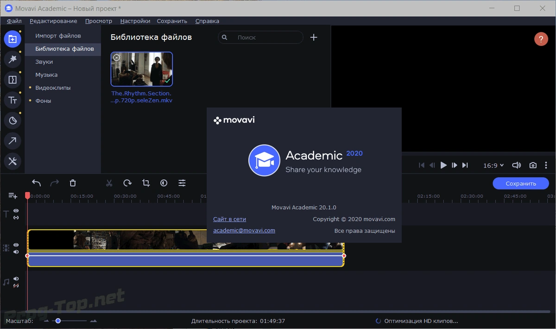Delete the selected clip with trash icon
Image resolution: width=556 pixels, height=329 pixels.
(x=73, y=183)
